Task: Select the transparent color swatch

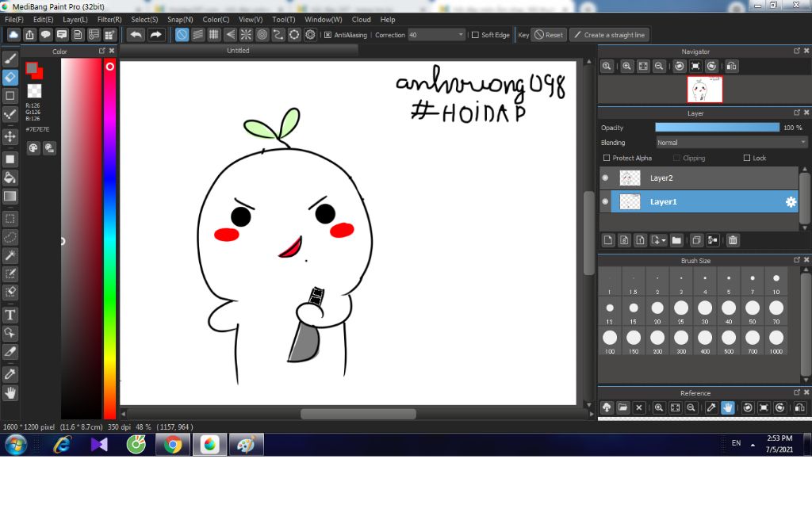Action: [34, 90]
